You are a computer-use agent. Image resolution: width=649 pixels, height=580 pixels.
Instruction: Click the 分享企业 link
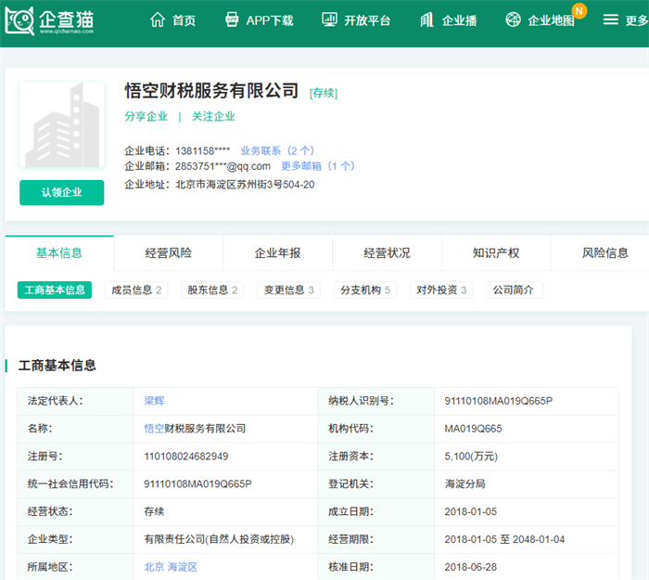coord(146,116)
